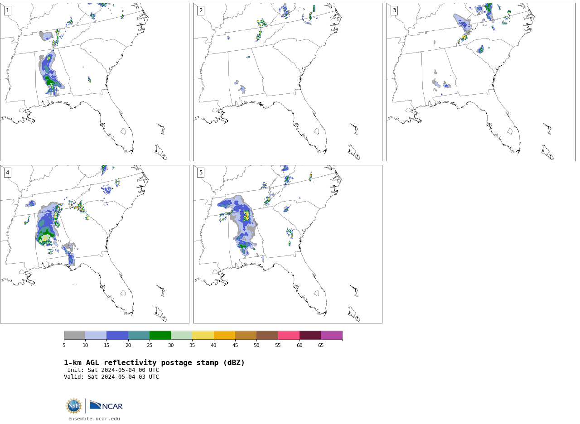Click the panel number 4 label
580x424 pixels.
[x=7, y=173]
